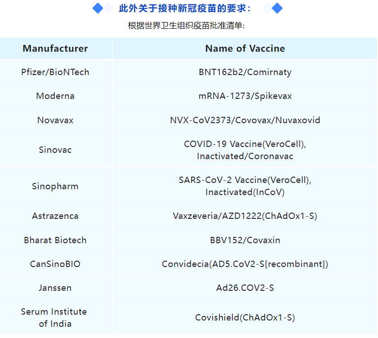
Task: Select the mRNA-1273/Spikevax cell
Action: pyautogui.click(x=245, y=96)
